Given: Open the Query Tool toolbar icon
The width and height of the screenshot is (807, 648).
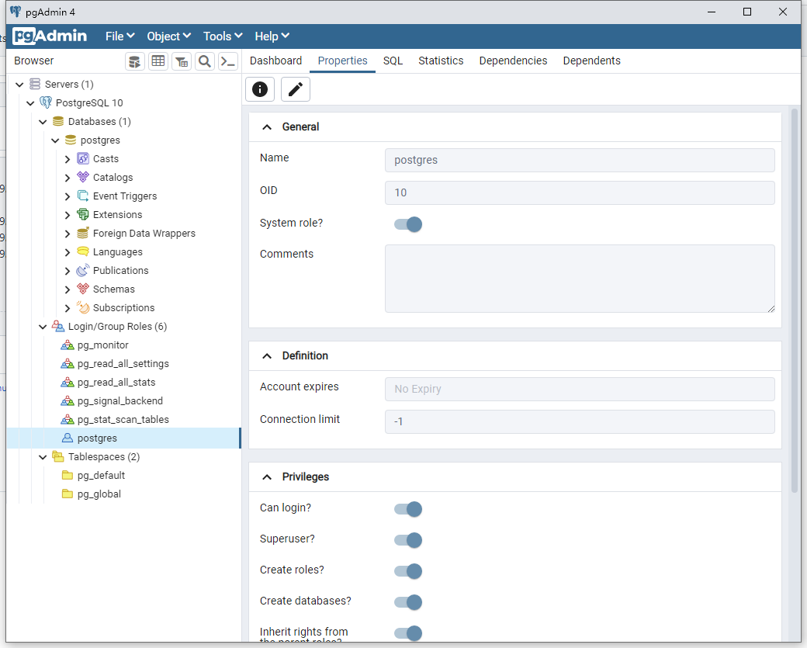Looking at the screenshot, I should pyautogui.click(x=135, y=62).
